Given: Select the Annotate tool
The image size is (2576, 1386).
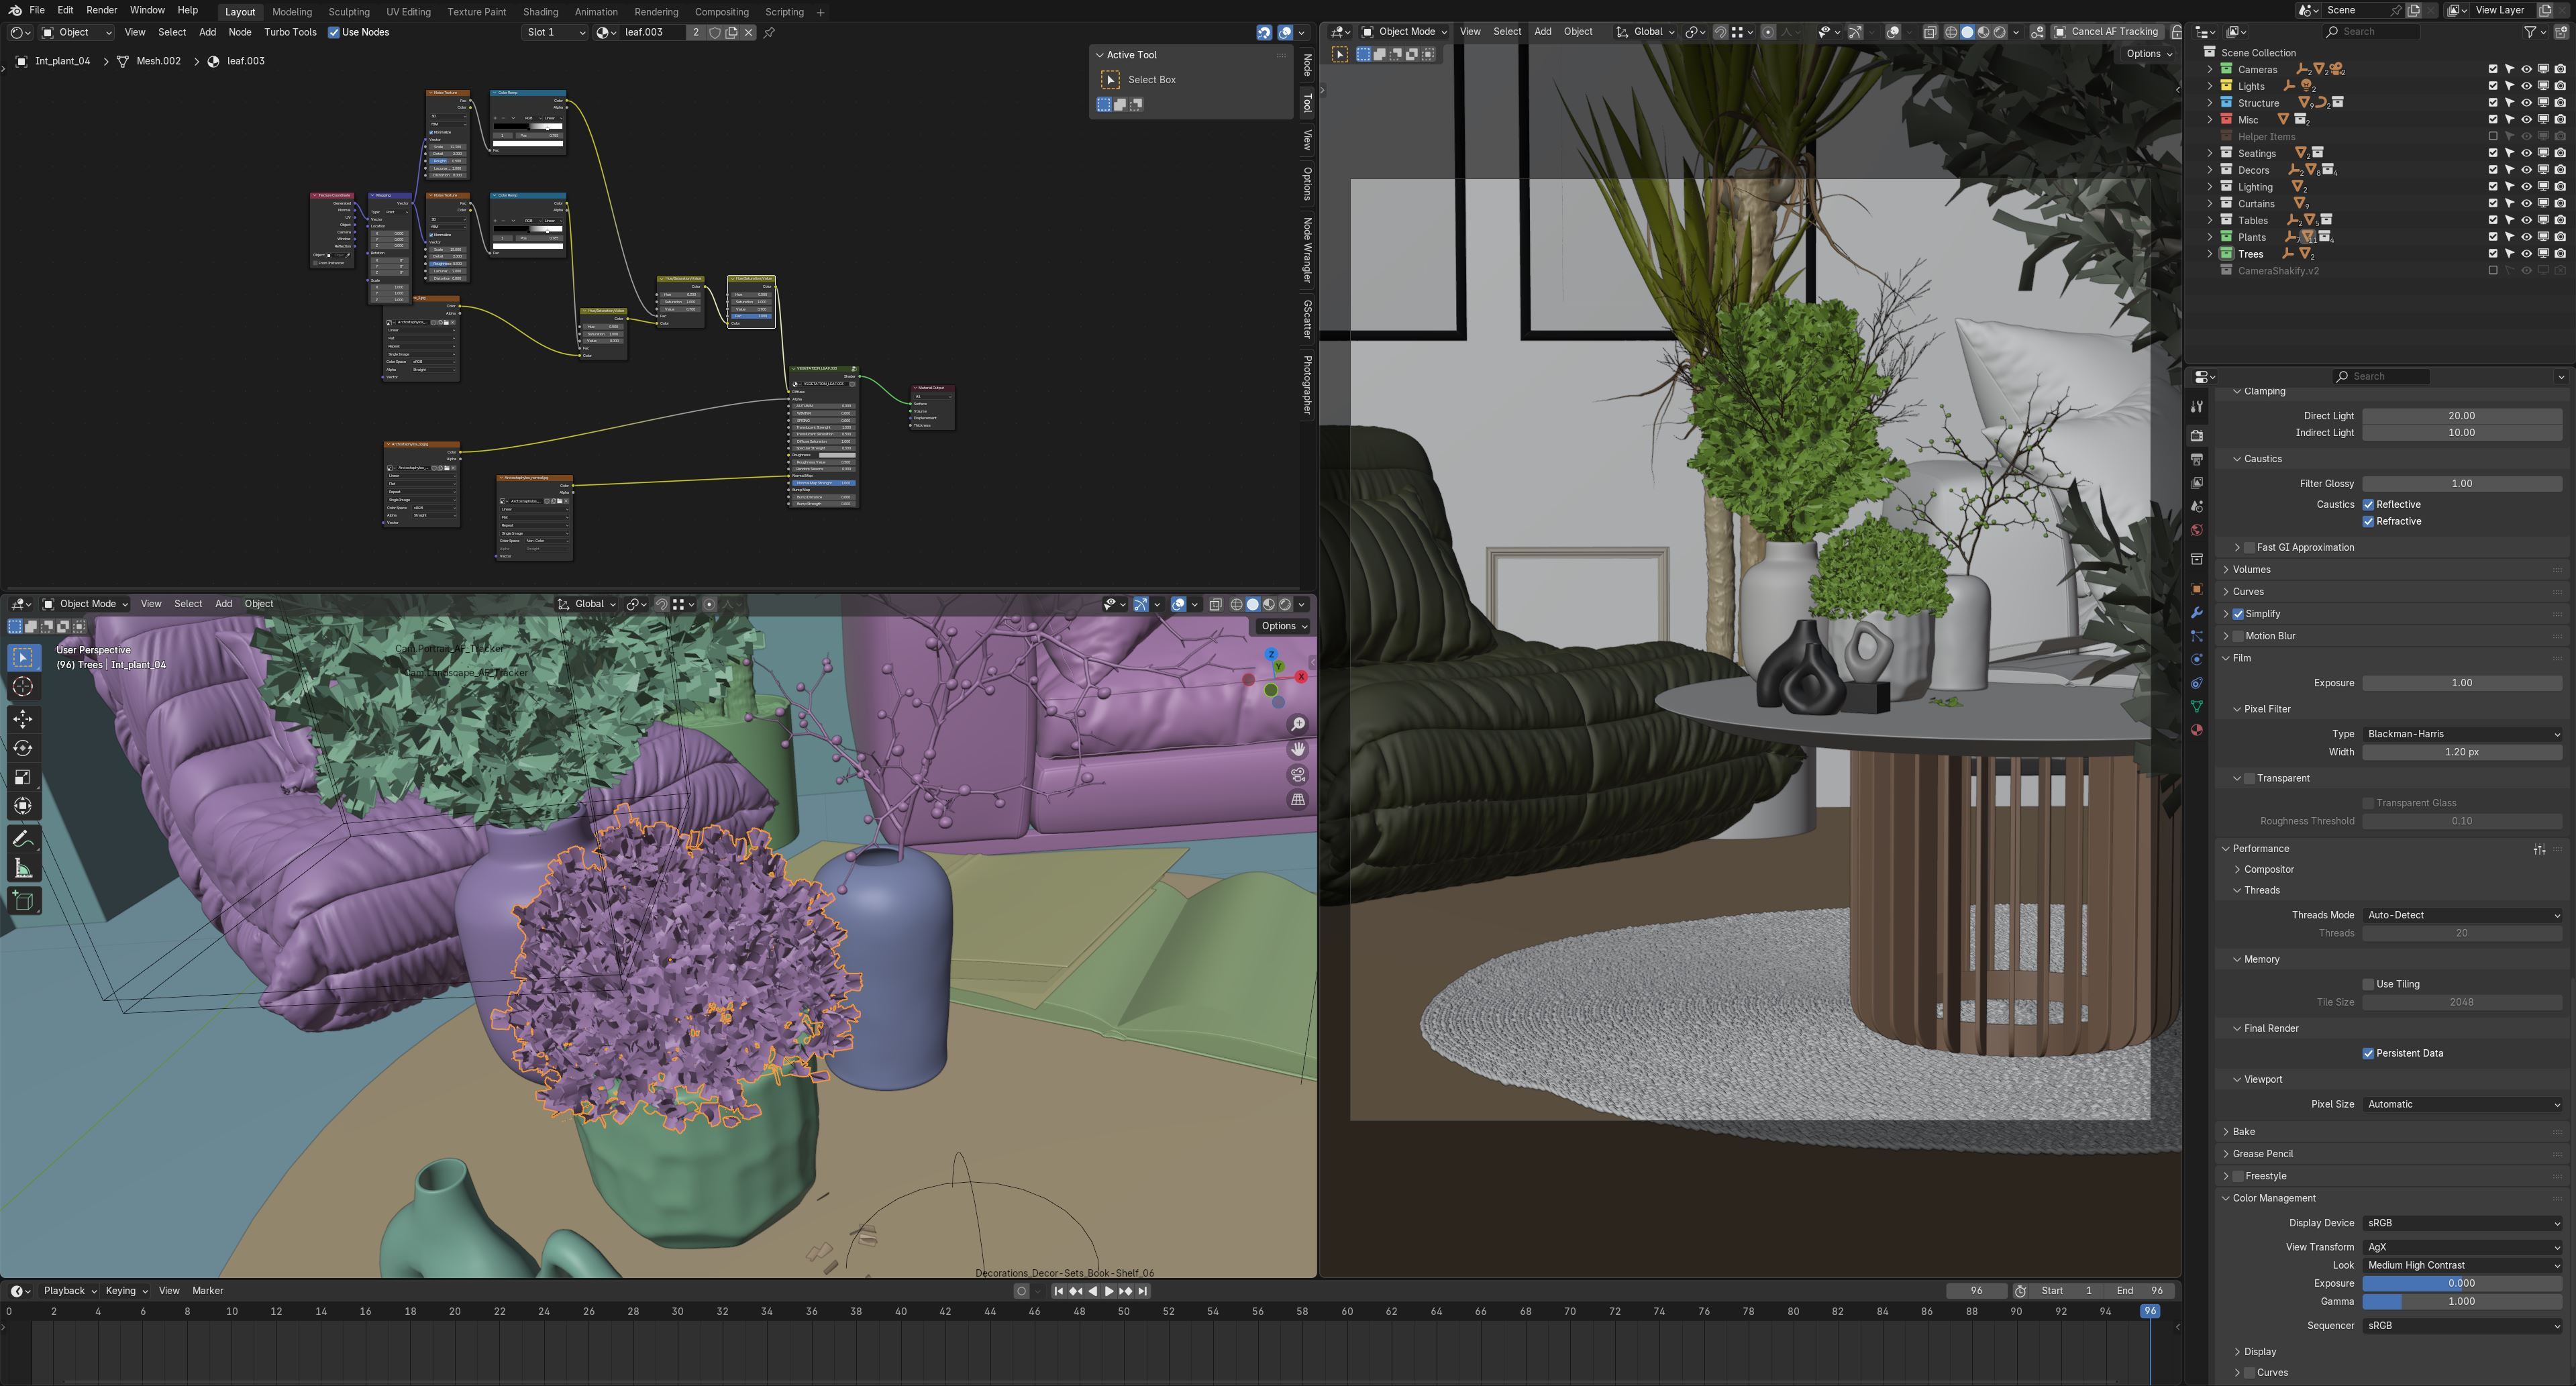Looking at the screenshot, I should click(x=23, y=840).
